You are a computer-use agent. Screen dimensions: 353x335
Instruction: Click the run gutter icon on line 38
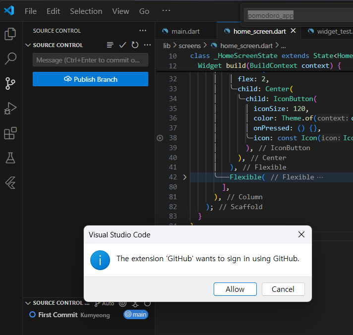[x=160, y=138]
